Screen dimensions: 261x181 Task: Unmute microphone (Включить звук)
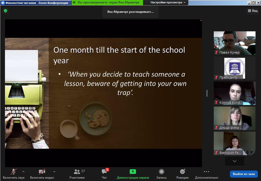point(14,174)
